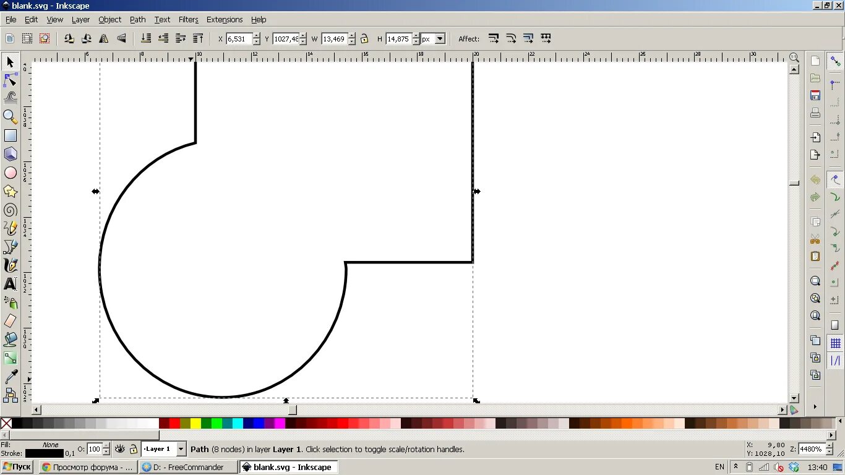This screenshot has width=845, height=475.
Task: Save the document via commands bar icon
Action: click(x=815, y=95)
